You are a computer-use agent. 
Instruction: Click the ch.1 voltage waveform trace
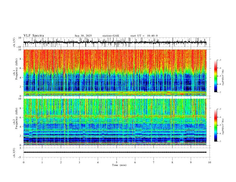point(115,42)
